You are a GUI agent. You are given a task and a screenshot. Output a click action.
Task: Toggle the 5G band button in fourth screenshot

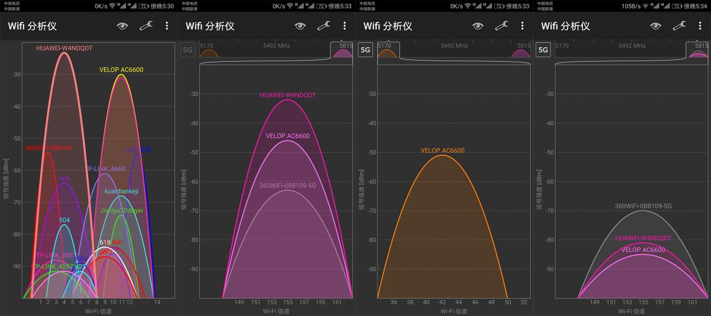(x=543, y=49)
